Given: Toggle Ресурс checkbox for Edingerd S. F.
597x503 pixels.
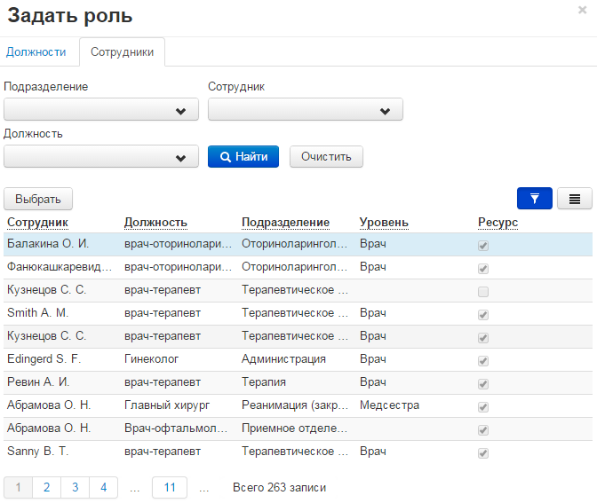Looking at the screenshot, I should (483, 361).
